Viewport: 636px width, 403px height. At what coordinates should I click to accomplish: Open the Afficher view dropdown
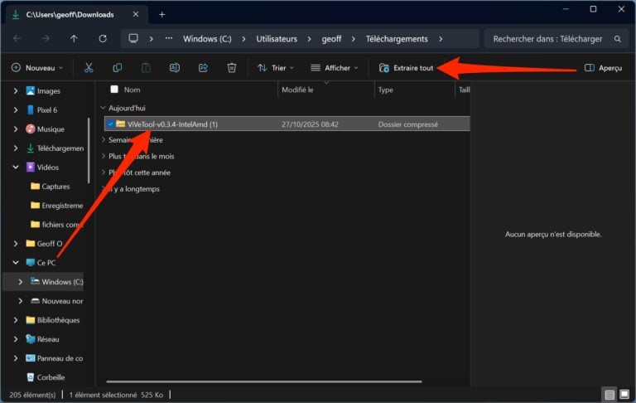coord(335,68)
